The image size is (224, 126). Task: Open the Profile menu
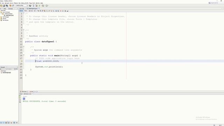[x=27, y=3]
